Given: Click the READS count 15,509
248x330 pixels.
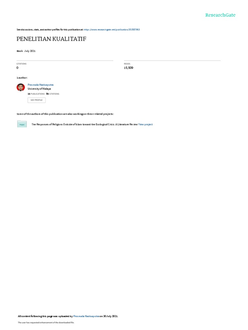Looking at the screenshot, I should point(129,68).
